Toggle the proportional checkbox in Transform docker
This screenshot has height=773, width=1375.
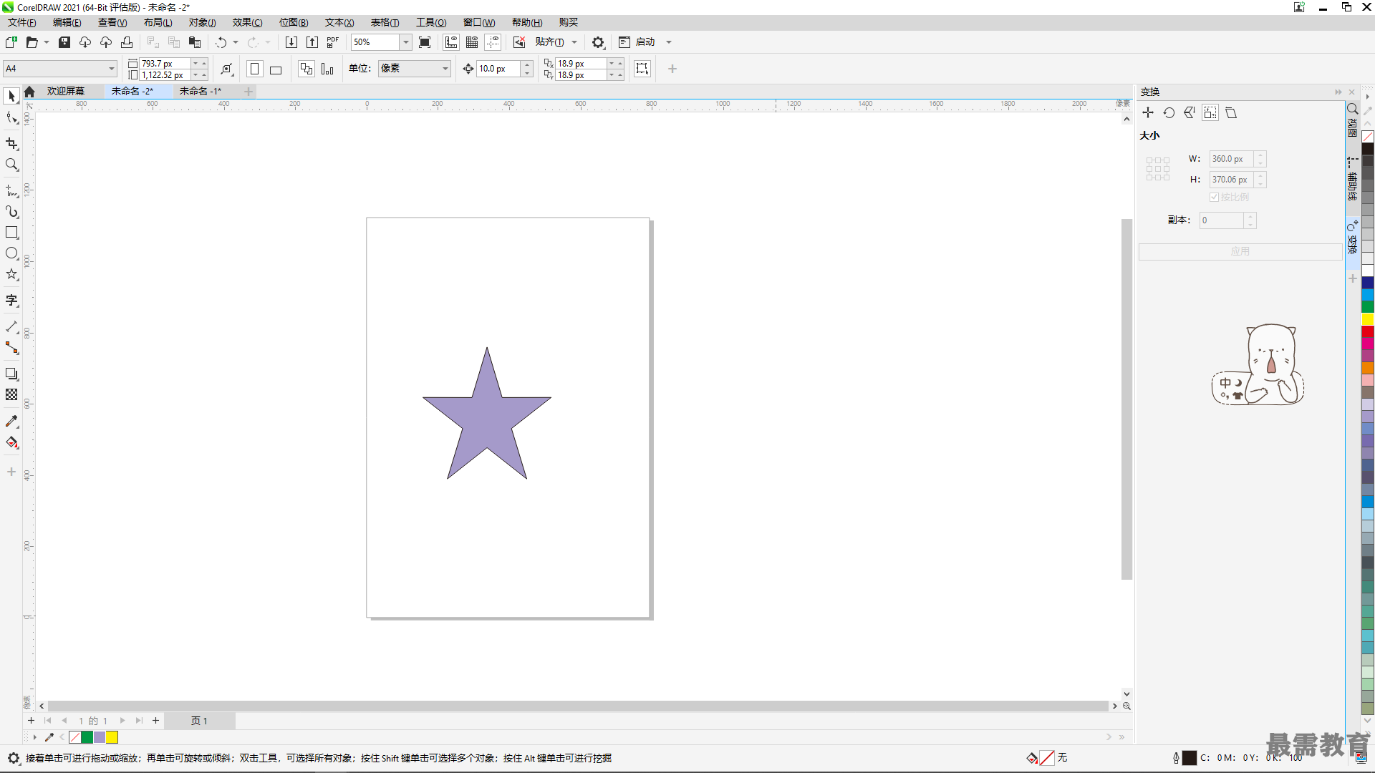tap(1215, 197)
